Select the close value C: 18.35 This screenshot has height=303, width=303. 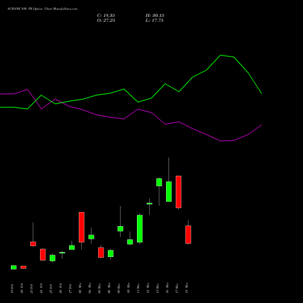[x=106, y=16]
